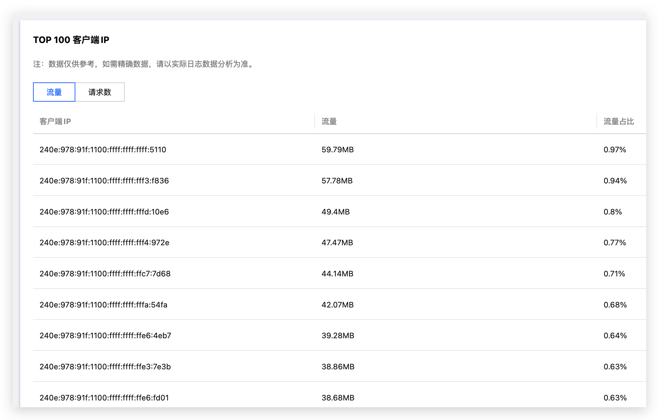Select IP address ending in ffe6:4eb7
Viewport: 659px width, 420px height.
105,336
